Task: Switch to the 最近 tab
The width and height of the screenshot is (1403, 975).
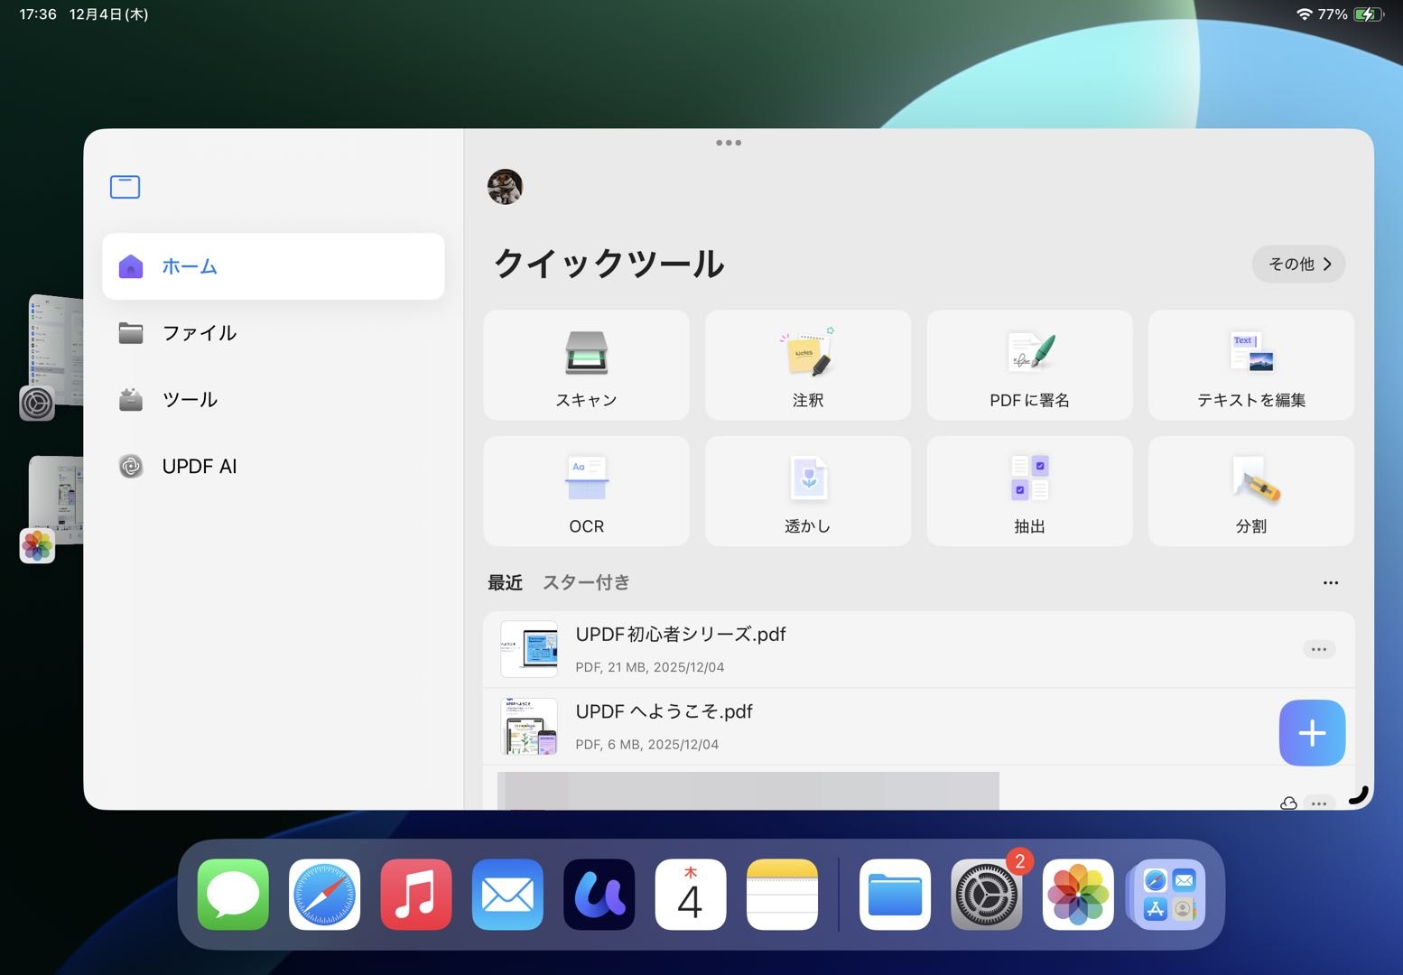Action: (505, 582)
